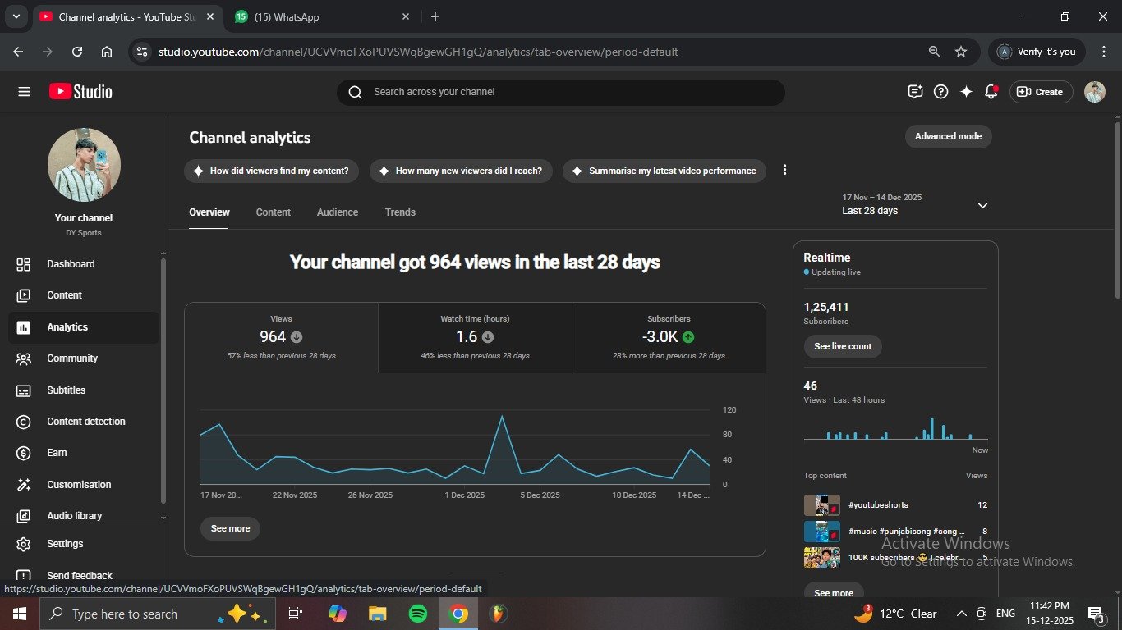This screenshot has height=630, width=1122.
Task: Bookmark this page with the star icon
Action: click(961, 52)
